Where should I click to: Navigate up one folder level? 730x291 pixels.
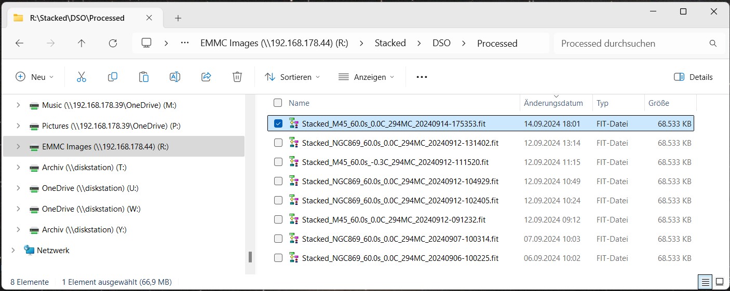[82, 44]
